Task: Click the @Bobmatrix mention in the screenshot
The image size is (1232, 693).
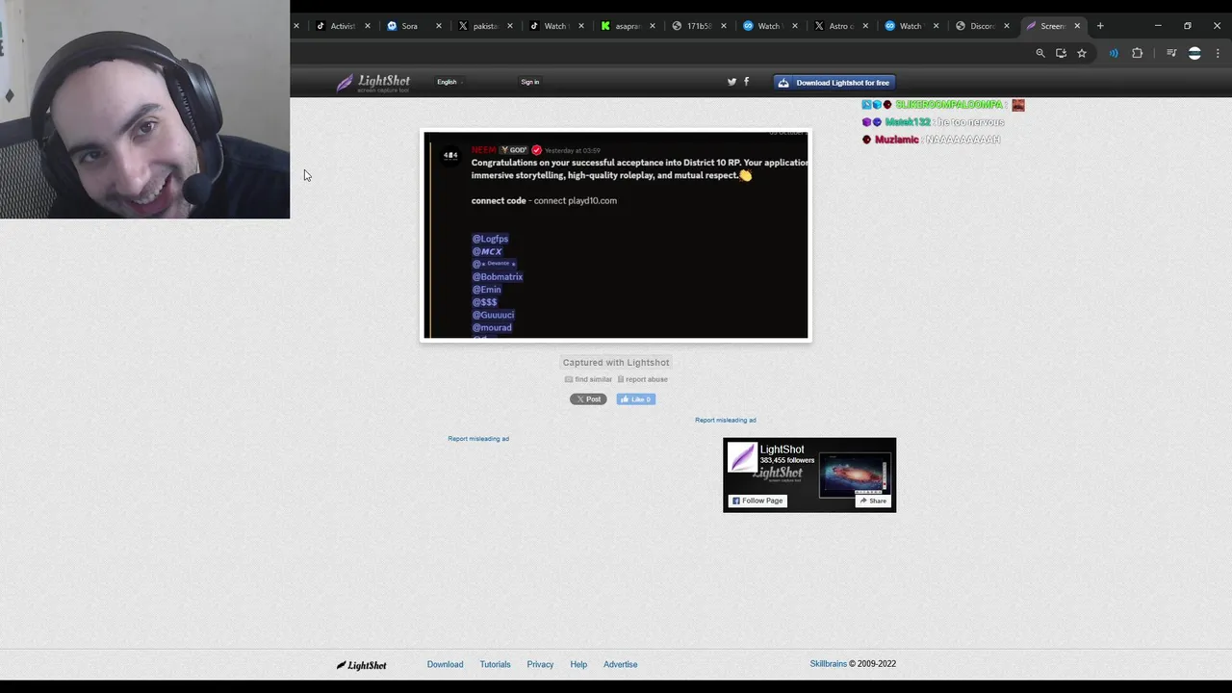Action: click(x=498, y=277)
